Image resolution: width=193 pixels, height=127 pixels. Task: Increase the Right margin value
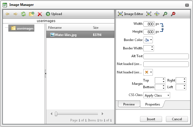point(185,79)
